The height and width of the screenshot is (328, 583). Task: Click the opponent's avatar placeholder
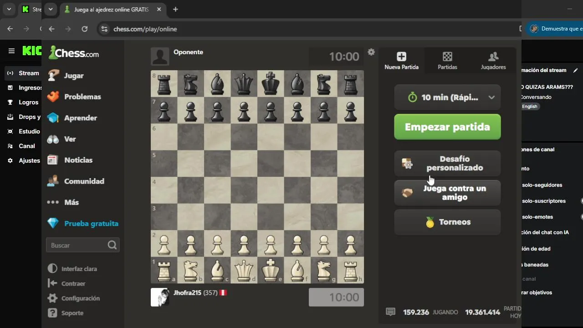160,56
